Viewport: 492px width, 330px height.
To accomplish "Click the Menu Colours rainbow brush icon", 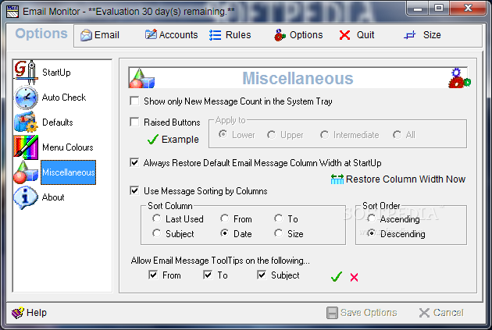I will 26,147.
